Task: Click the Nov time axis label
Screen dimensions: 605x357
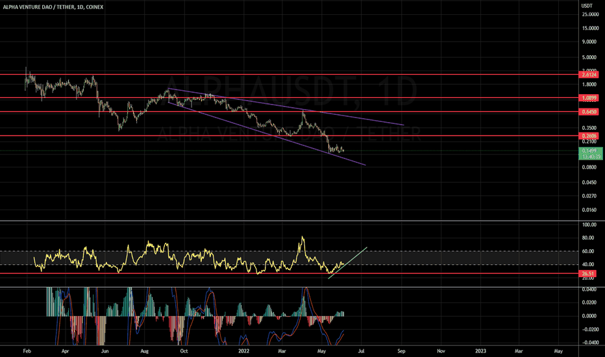Action: coord(441,351)
